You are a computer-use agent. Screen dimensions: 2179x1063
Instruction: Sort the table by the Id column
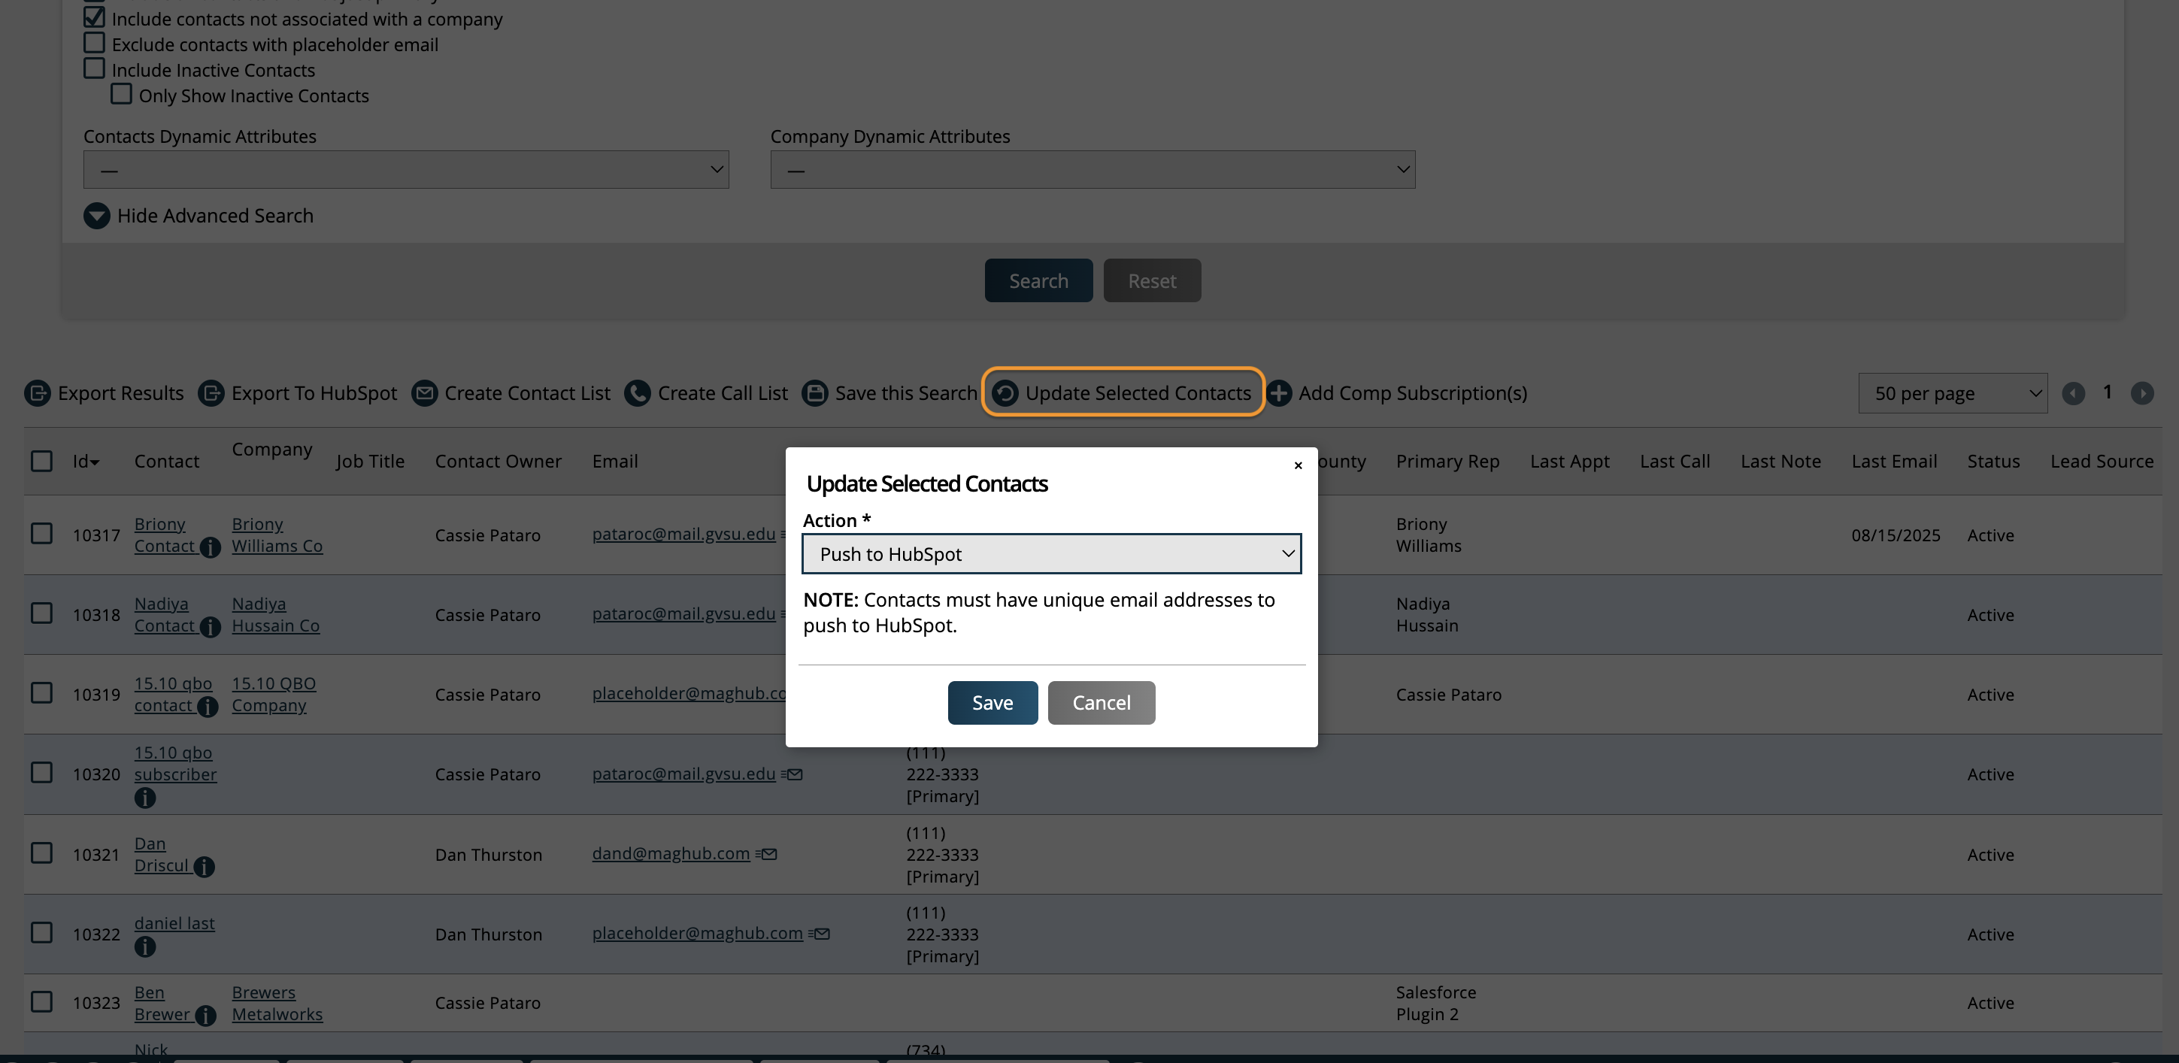point(86,461)
